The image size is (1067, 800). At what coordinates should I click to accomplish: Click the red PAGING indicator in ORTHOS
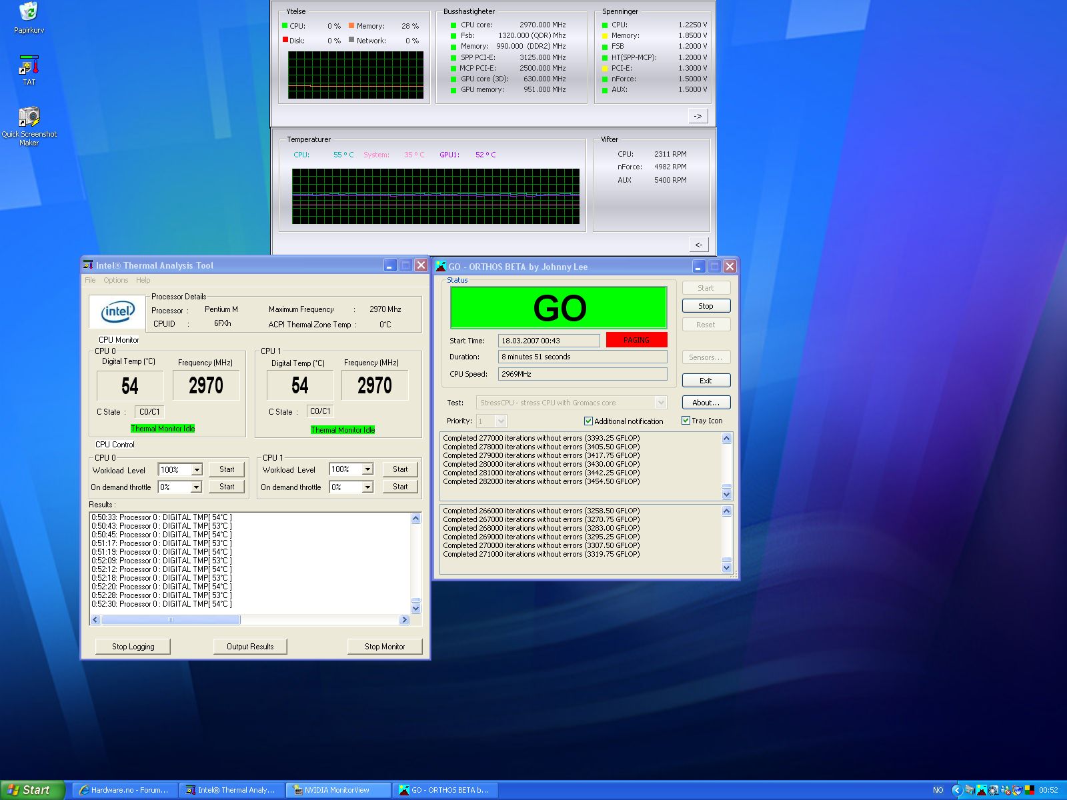click(636, 340)
